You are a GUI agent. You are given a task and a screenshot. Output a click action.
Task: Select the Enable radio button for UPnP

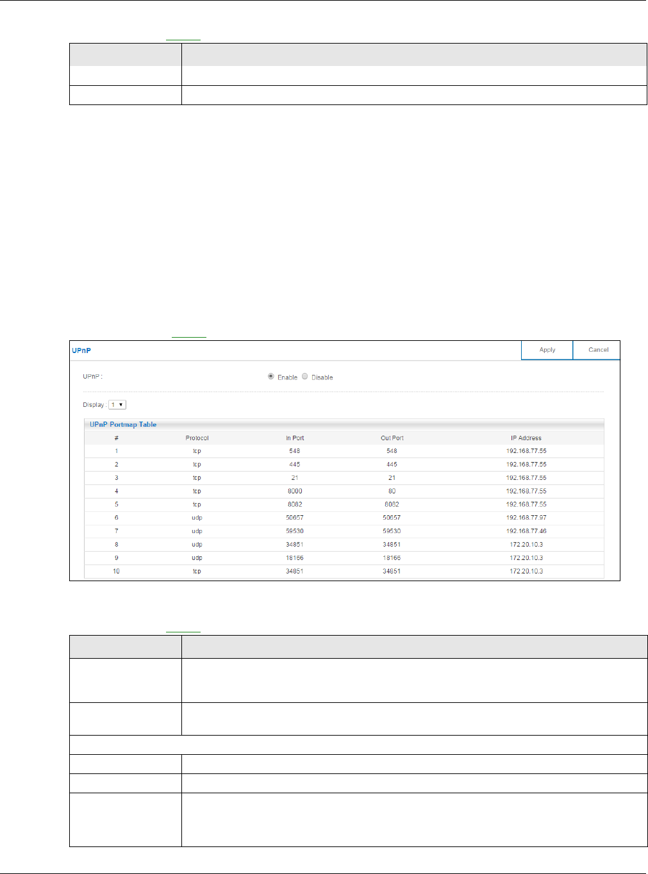[271, 377]
